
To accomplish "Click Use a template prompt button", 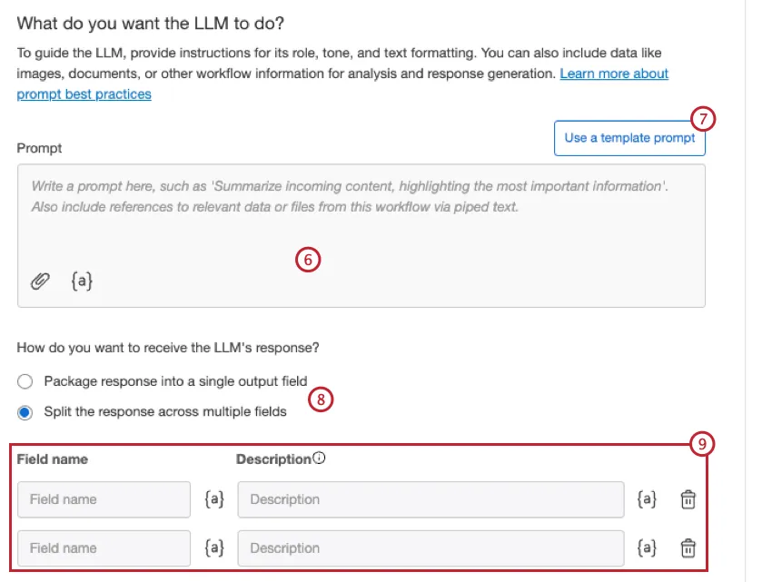I will tap(629, 138).
